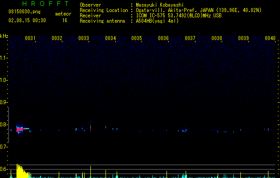
Task: Click the timestamp 02.08.15 00:30
Action: pyautogui.click(x=27, y=20)
